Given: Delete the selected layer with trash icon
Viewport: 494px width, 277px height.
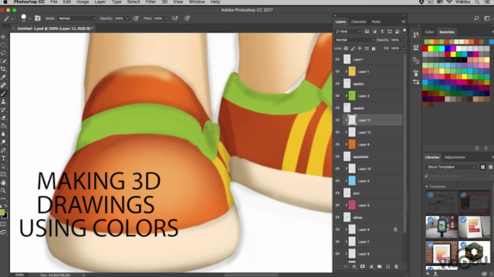Looking at the screenshot, I should point(396,266).
